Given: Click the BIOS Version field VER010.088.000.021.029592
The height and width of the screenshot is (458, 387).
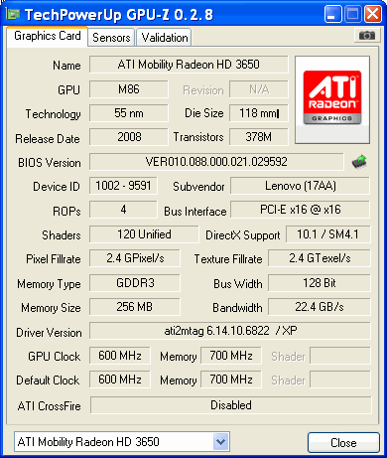Looking at the screenshot, I should (216, 162).
